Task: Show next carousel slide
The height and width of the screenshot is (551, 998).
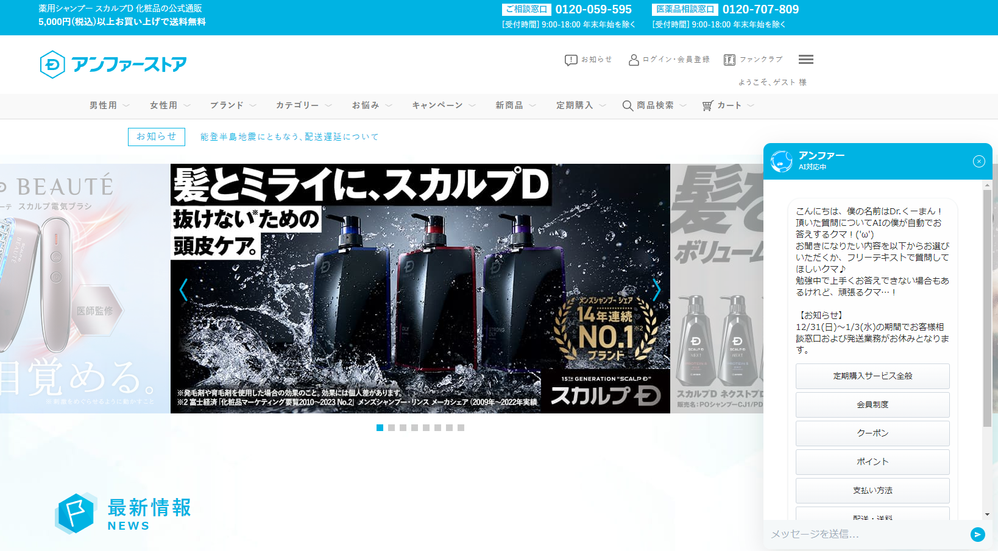Action: [656, 290]
